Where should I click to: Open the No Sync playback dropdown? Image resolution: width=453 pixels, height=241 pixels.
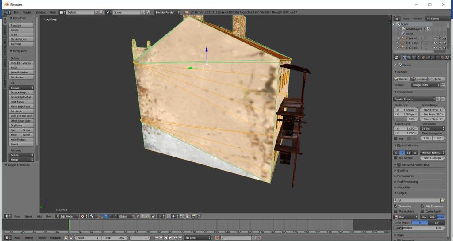click(x=198, y=238)
